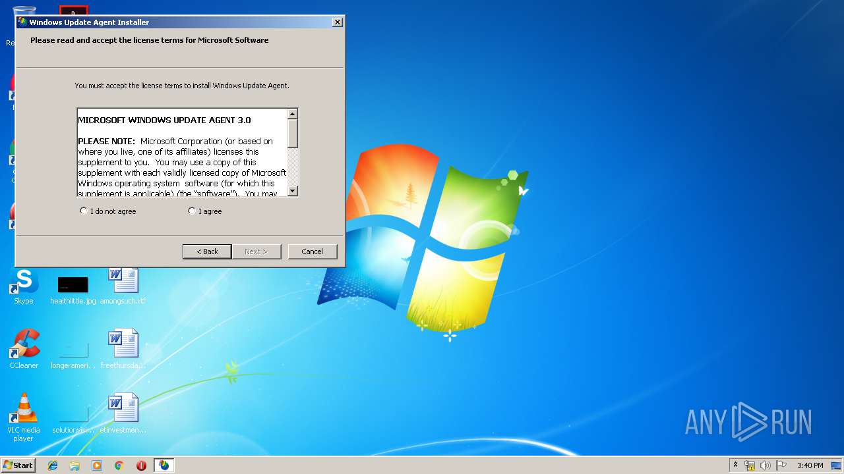The image size is (844, 474).
Task: Open Windows Media Player from the taskbar
Action: (x=97, y=465)
